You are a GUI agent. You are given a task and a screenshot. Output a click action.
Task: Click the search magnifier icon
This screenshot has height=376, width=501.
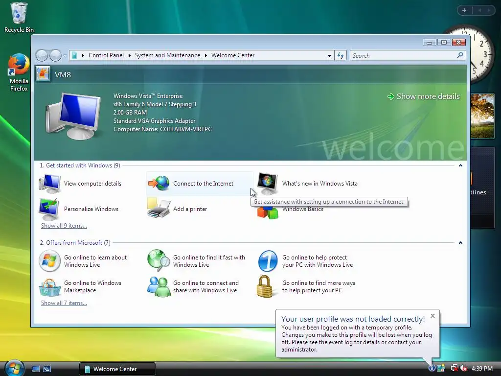pyautogui.click(x=460, y=55)
